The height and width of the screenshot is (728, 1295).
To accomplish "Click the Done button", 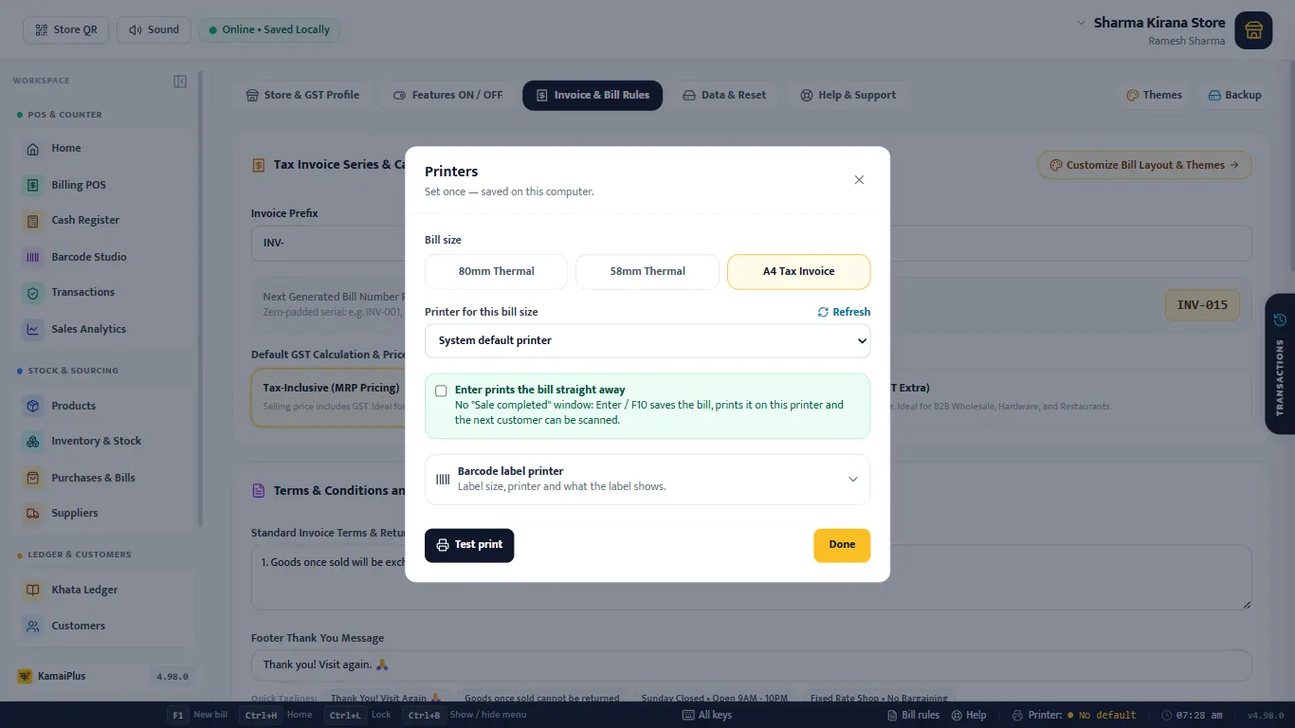I will click(842, 545).
